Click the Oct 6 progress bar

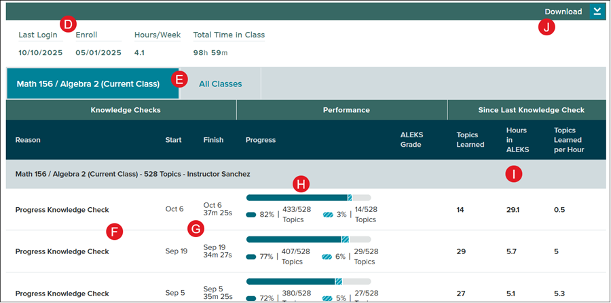coord(308,198)
